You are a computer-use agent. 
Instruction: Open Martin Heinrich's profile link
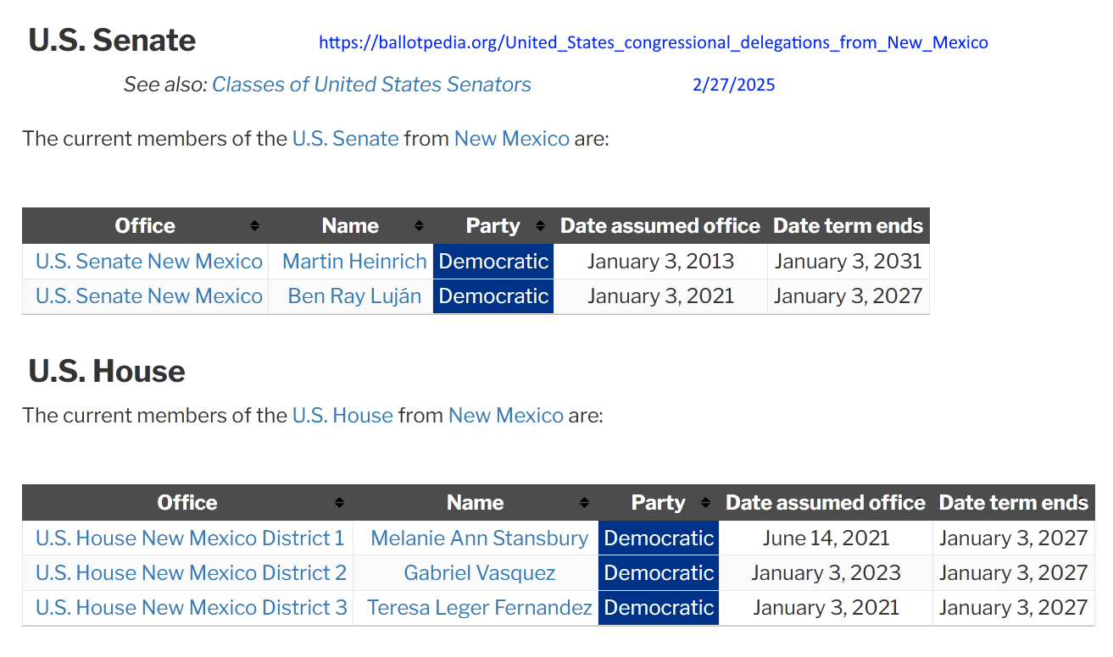coord(354,262)
